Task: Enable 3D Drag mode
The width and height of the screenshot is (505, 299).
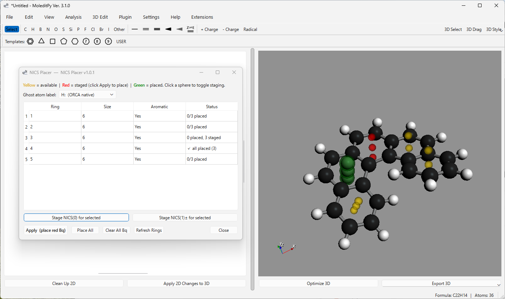Action: pos(474,29)
